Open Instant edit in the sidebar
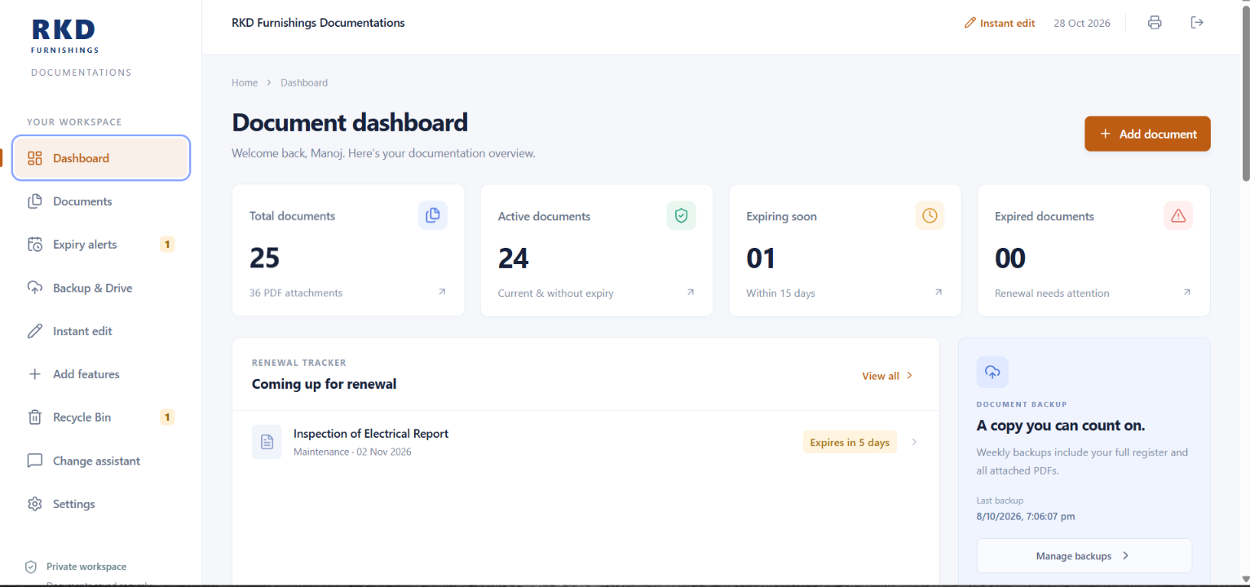 pyautogui.click(x=101, y=331)
